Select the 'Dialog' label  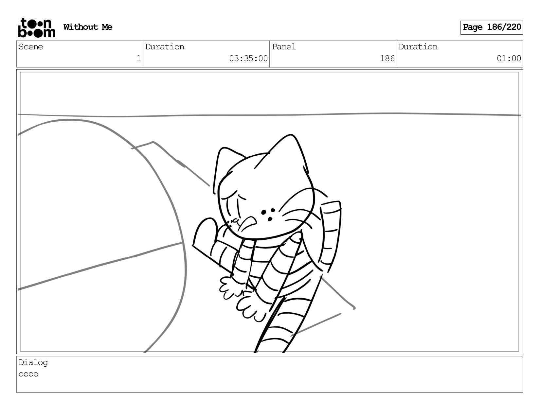pyautogui.click(x=33, y=362)
